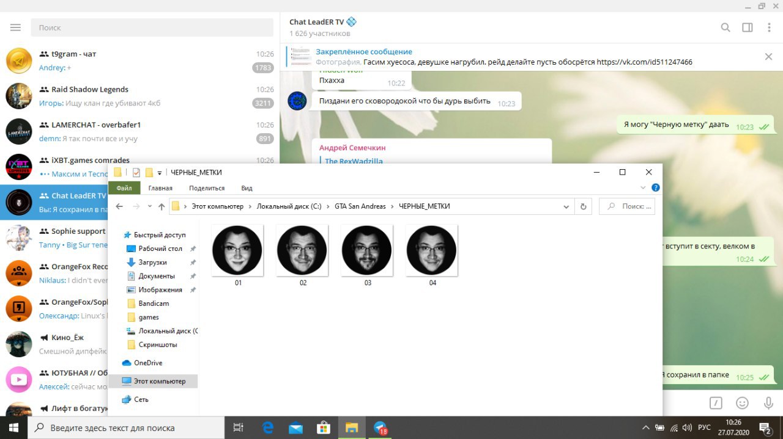Click the YouTube-logo chat avatar
The height and width of the screenshot is (439, 783).
[x=19, y=380]
